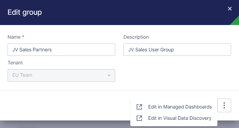Click the external link icon for Visual Data Discovery
239x128 pixels.
(x=139, y=118)
